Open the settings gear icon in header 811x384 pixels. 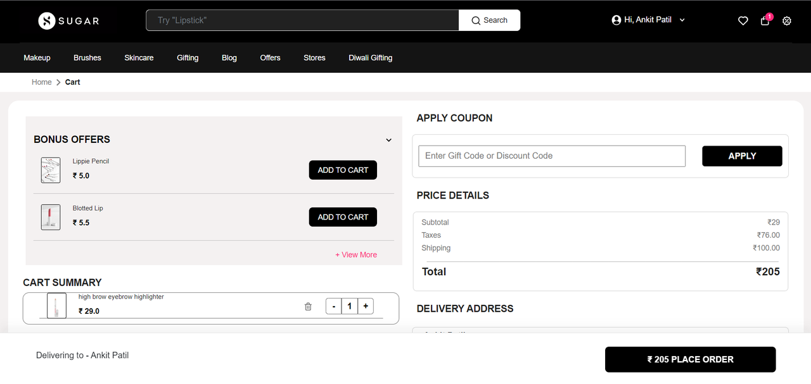coord(787,21)
